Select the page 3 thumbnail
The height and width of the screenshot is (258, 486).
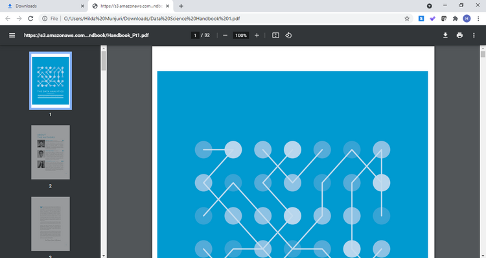tap(51, 224)
